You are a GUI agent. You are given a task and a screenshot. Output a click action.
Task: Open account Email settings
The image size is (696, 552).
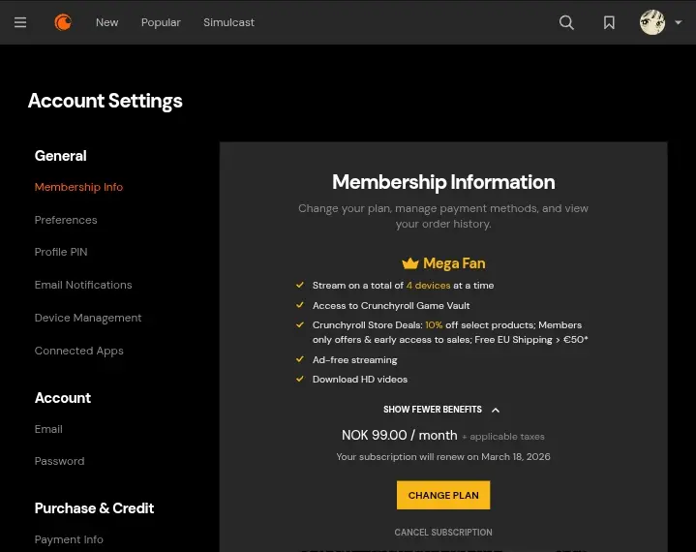[x=48, y=429]
